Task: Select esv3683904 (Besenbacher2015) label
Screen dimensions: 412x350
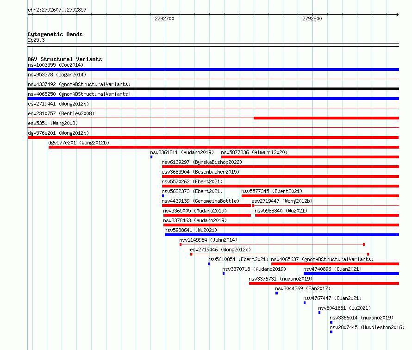Action: pyautogui.click(x=200, y=172)
